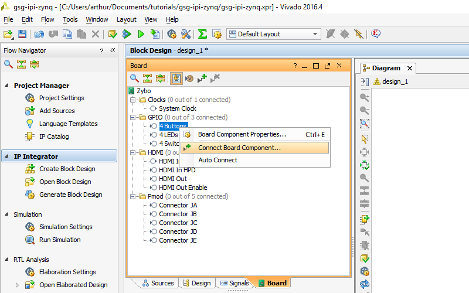This screenshot has height=293, width=469.
Task: Expand all in Flow Navigator
Action: tap(35, 64)
